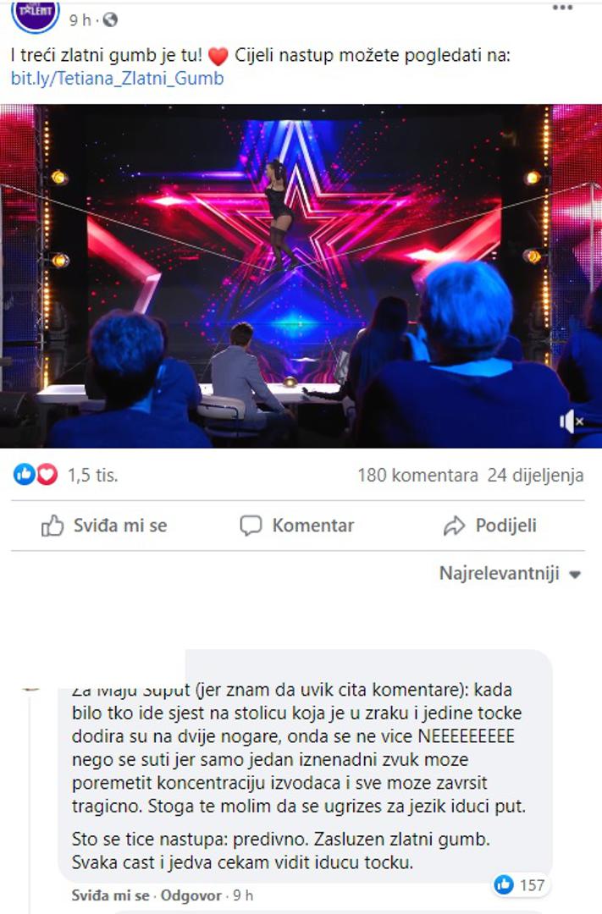Play the tightrope performance video
This screenshot has height=914, width=602.
click(x=301, y=276)
